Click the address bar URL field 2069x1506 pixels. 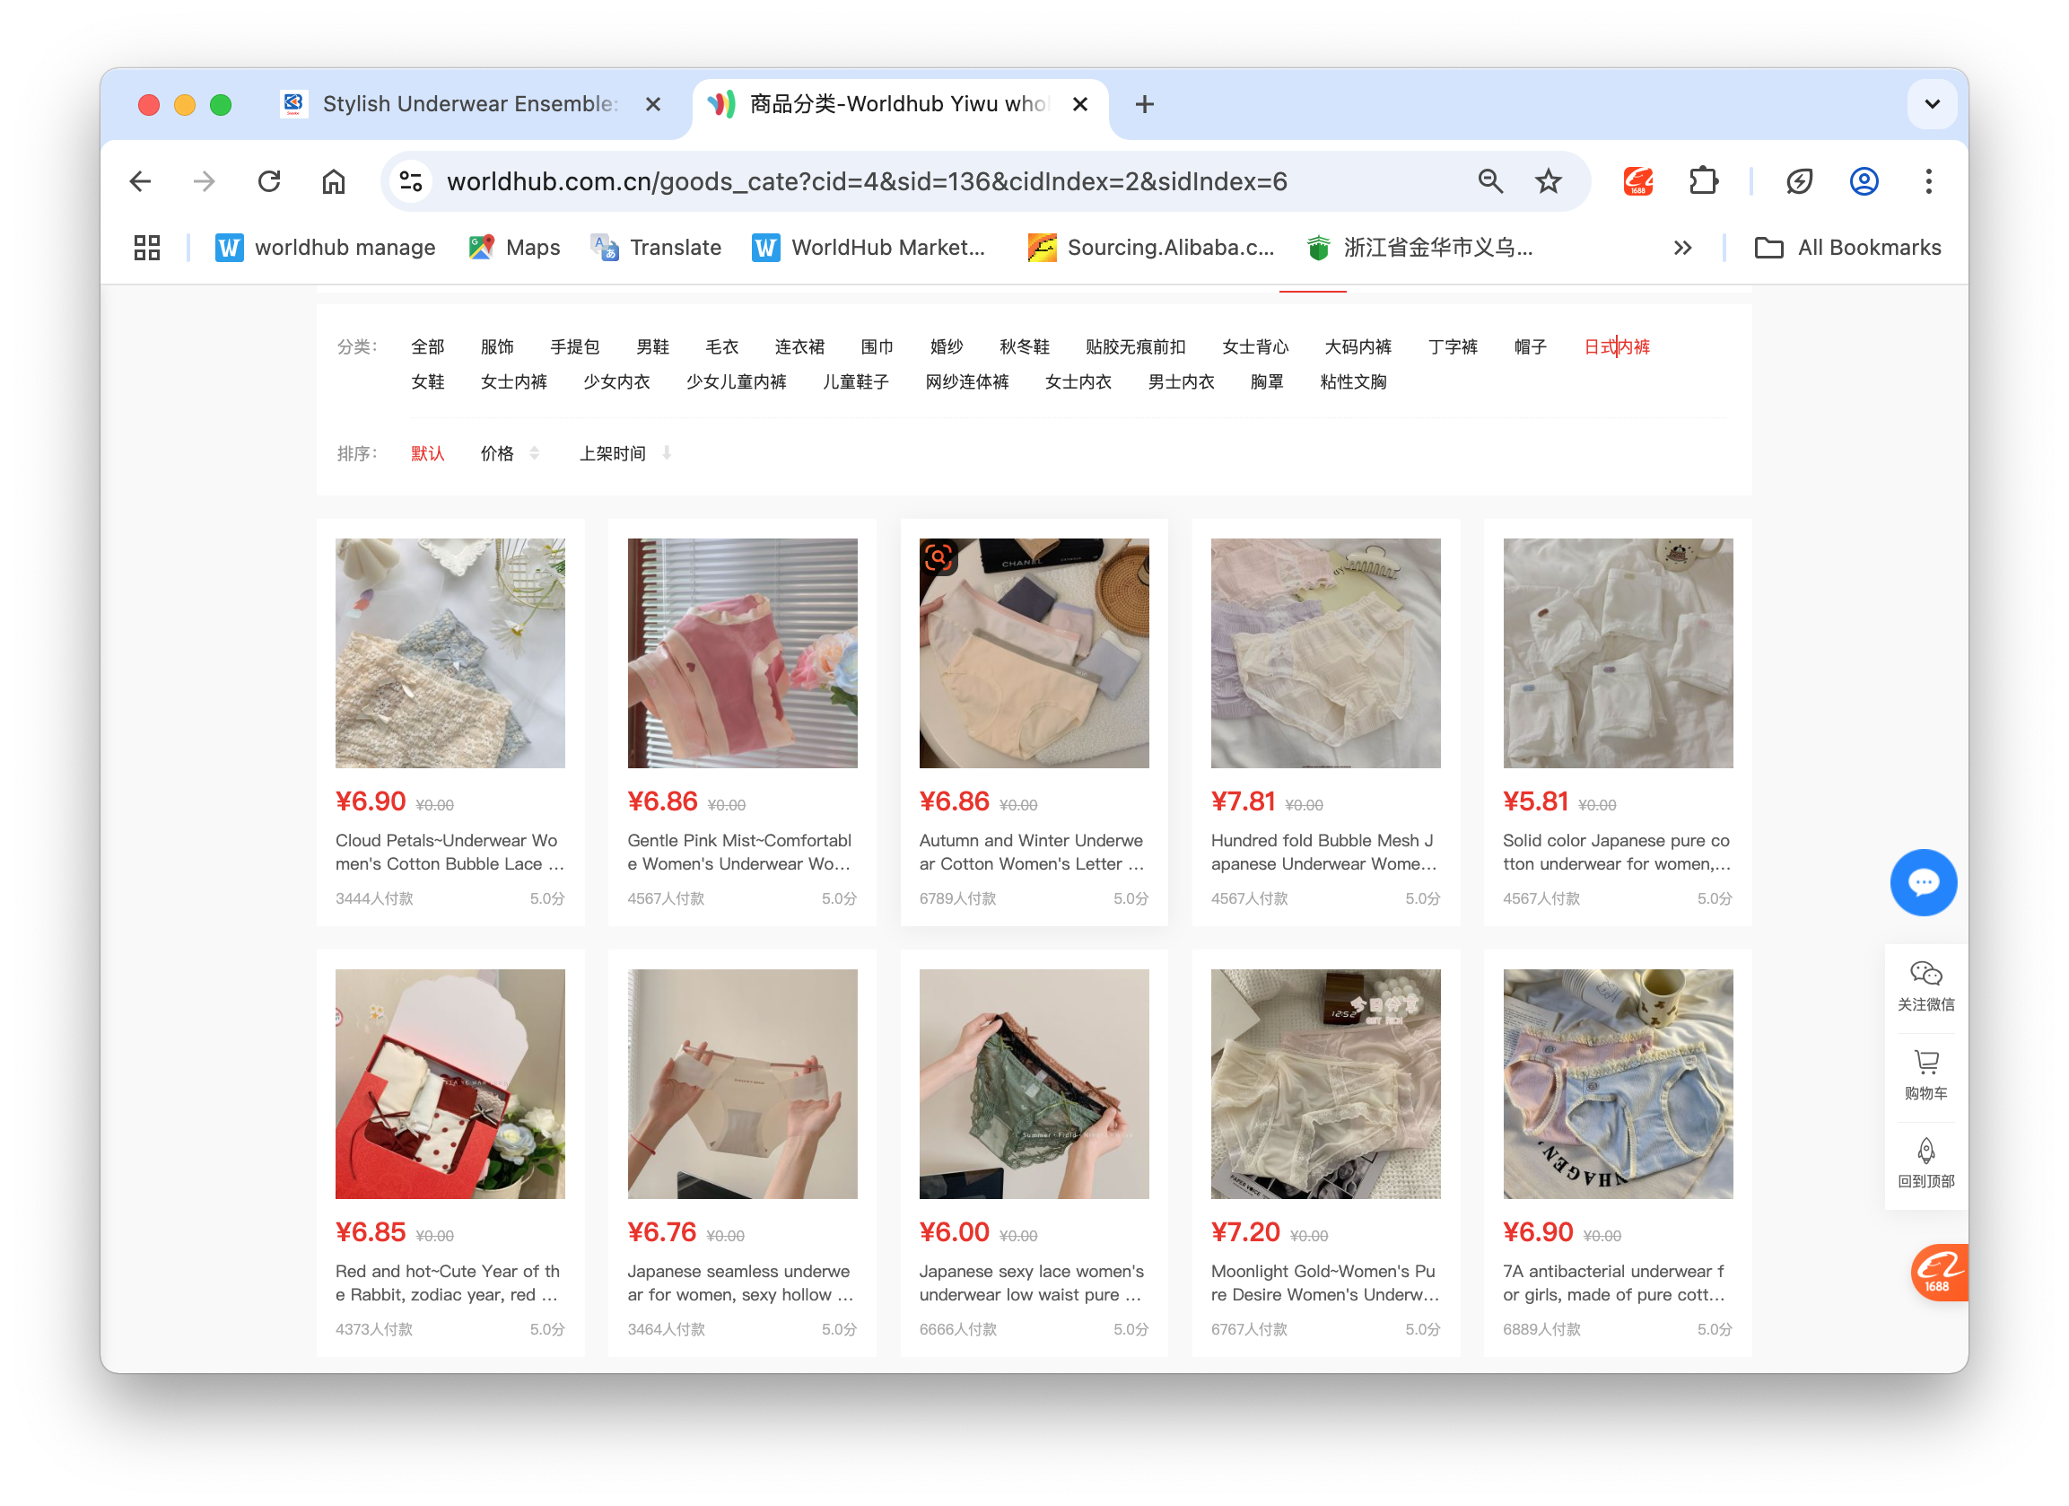coord(867,181)
